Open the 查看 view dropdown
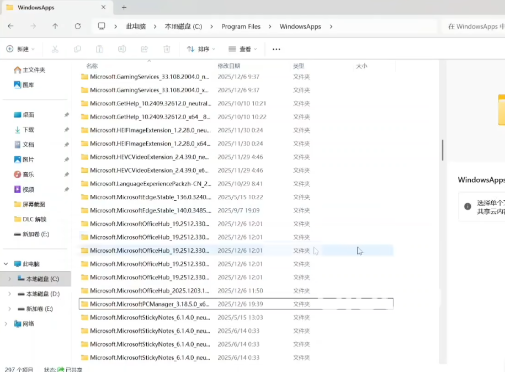The width and height of the screenshot is (505, 372). pos(243,49)
